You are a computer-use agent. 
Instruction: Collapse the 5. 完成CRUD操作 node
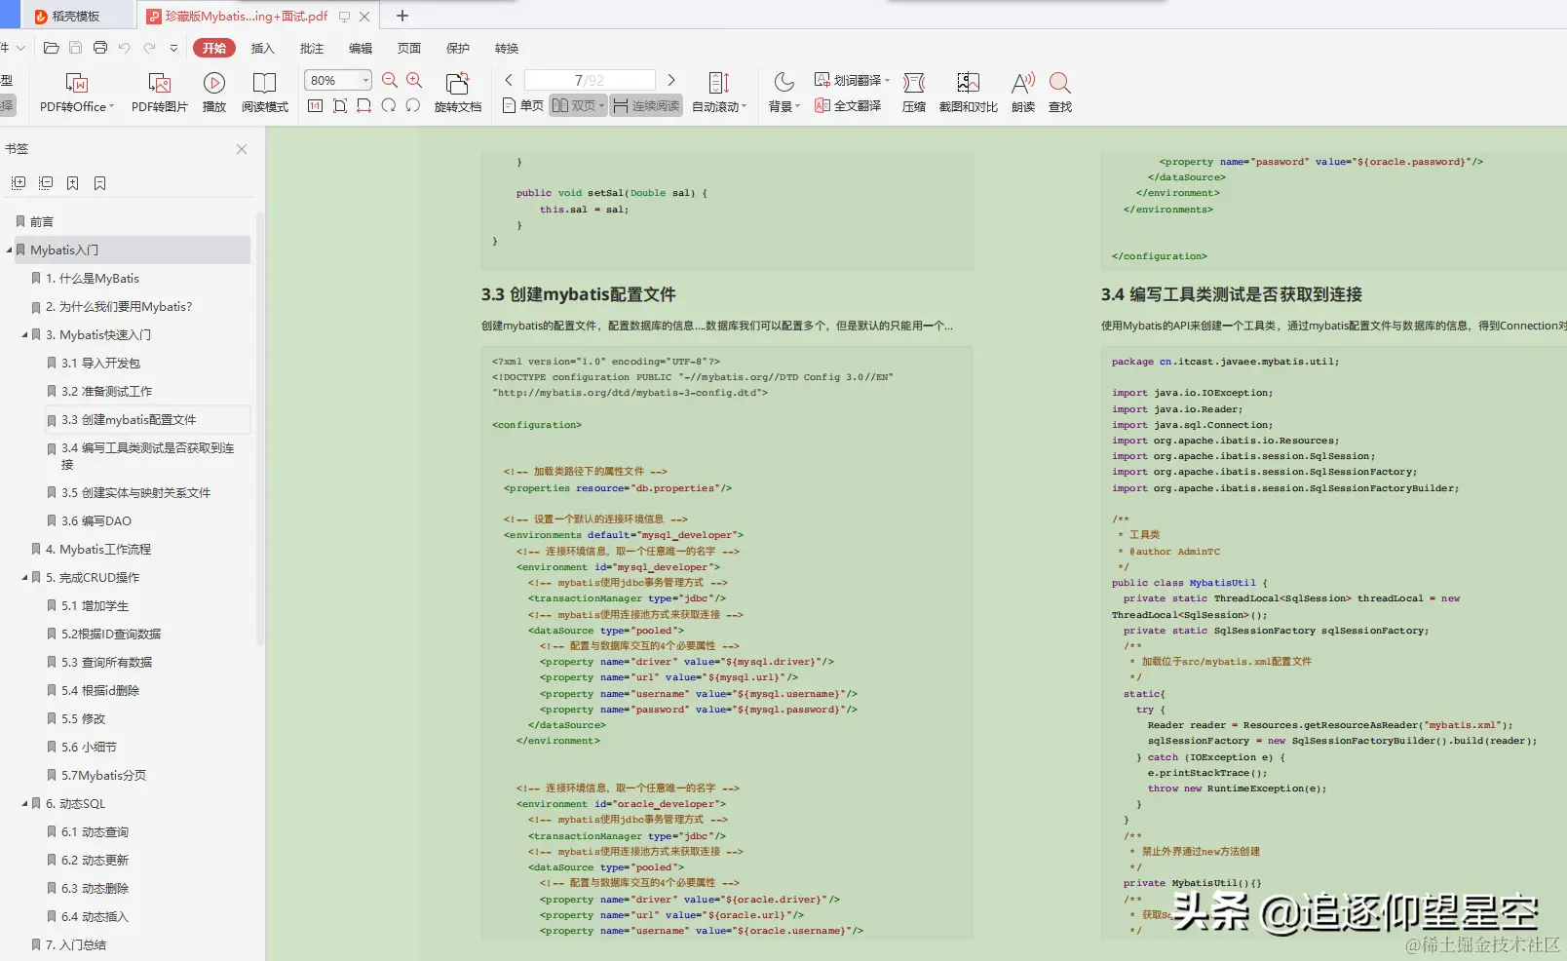(x=25, y=578)
